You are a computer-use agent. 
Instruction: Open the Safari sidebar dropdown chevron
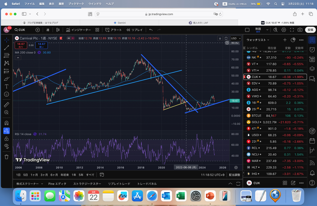(x=30, y=14)
